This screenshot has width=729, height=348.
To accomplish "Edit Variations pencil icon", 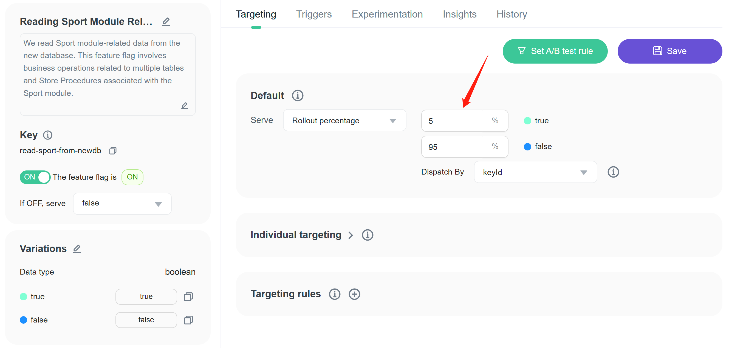I will tap(77, 249).
